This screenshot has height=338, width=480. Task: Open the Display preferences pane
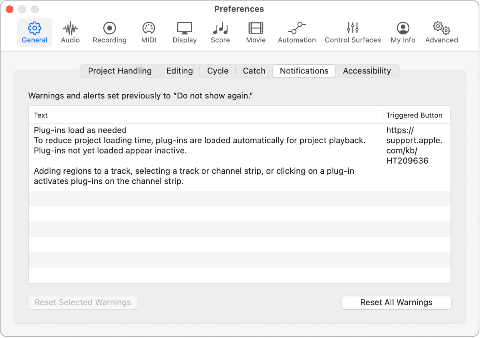184,33
